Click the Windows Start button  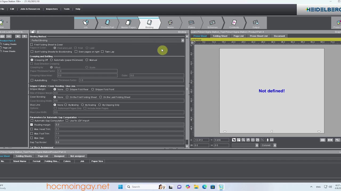(120, 187)
